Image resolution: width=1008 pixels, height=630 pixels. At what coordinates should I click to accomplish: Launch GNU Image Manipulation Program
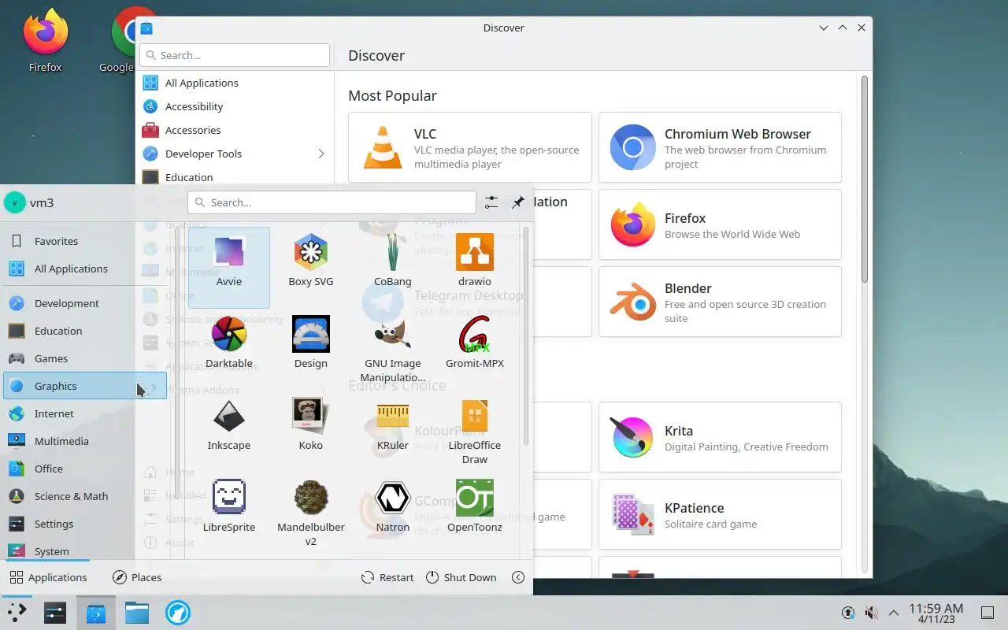(x=393, y=349)
